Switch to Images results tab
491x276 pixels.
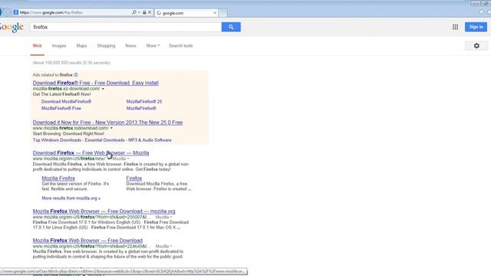[x=59, y=46]
